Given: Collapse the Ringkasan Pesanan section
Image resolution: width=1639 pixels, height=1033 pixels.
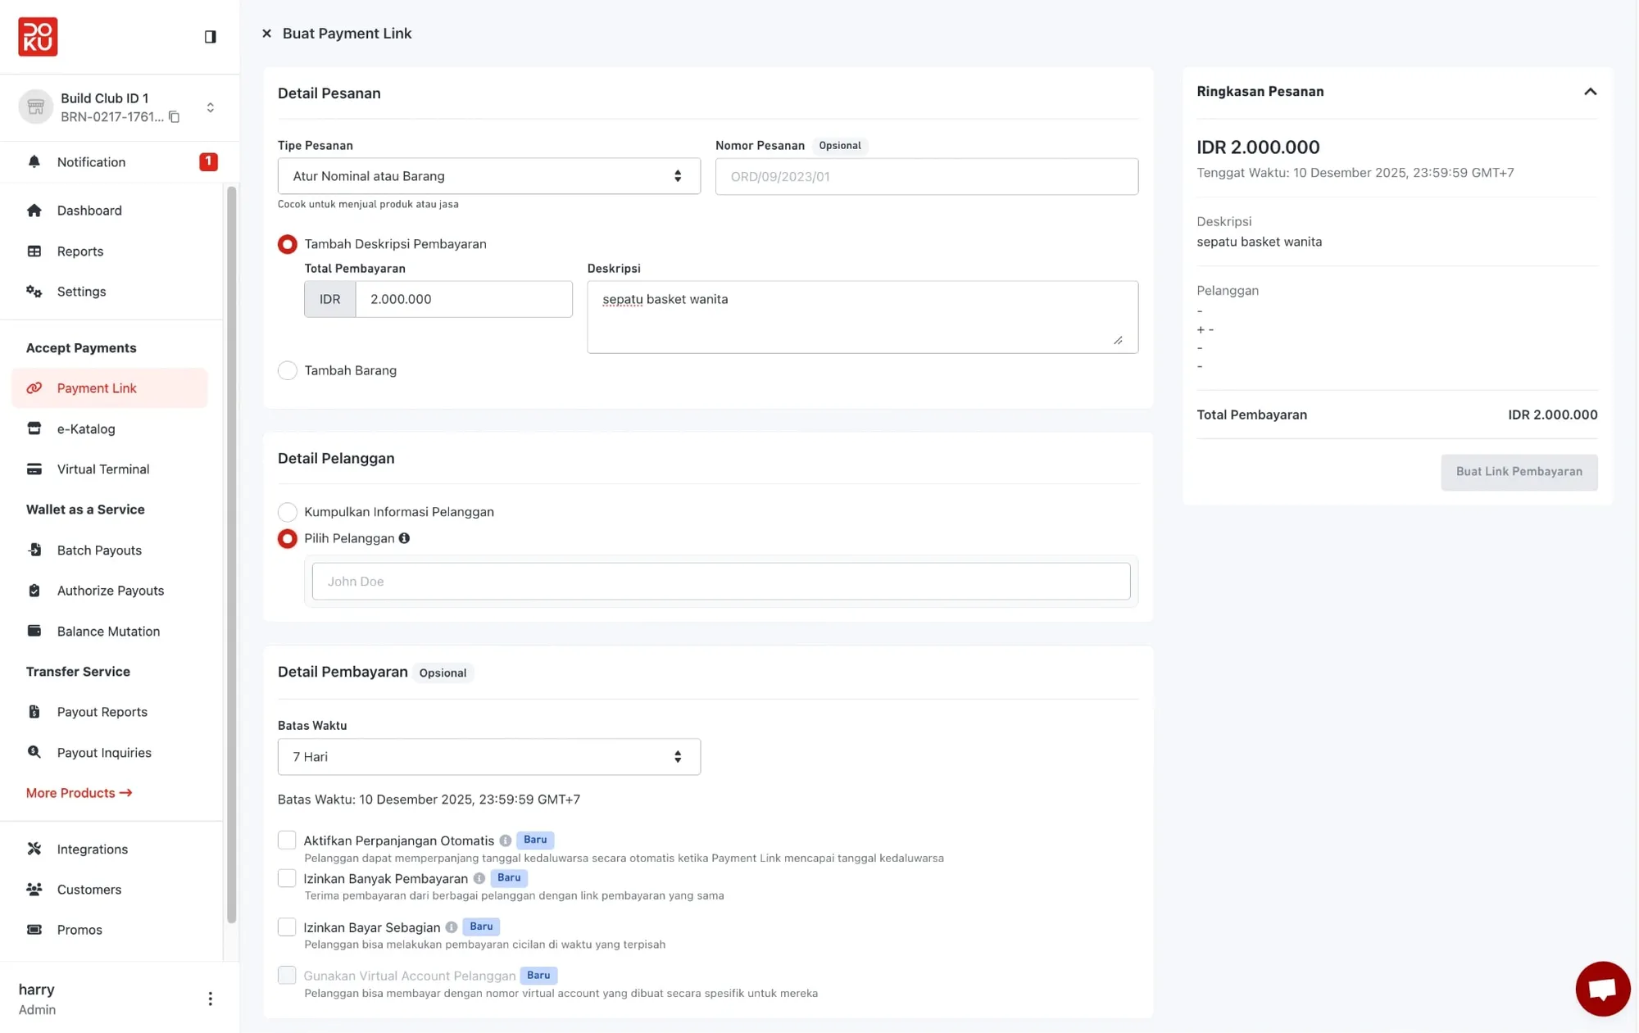Looking at the screenshot, I should coord(1590,92).
